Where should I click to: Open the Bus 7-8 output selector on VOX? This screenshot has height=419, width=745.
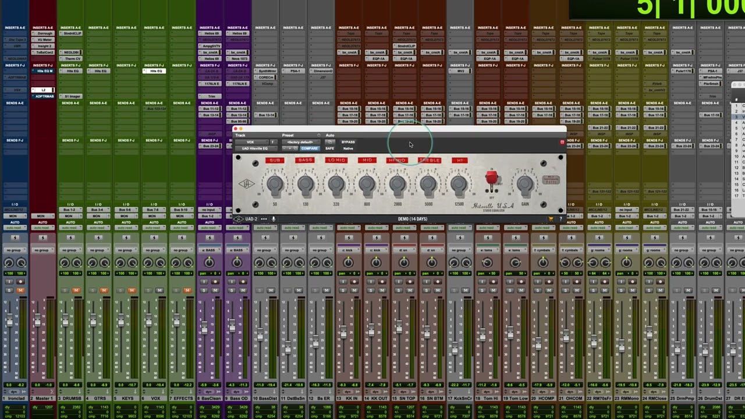tap(154, 210)
